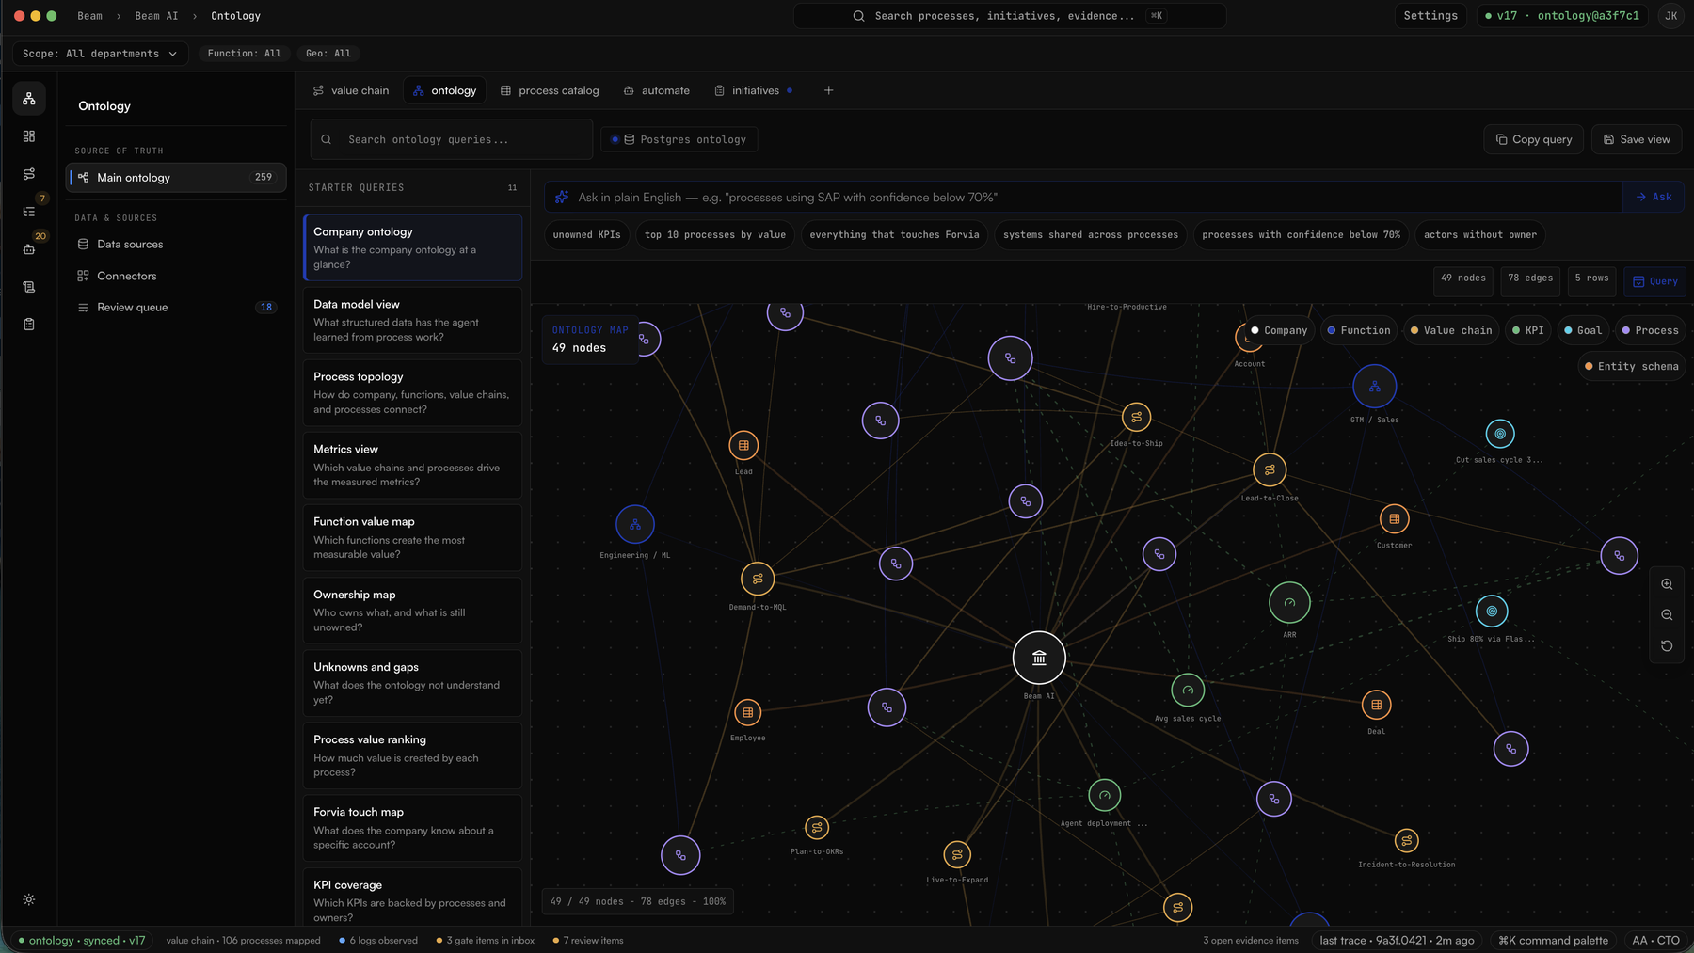
Task: Select the Plan-to-OKRs node
Action: click(817, 828)
